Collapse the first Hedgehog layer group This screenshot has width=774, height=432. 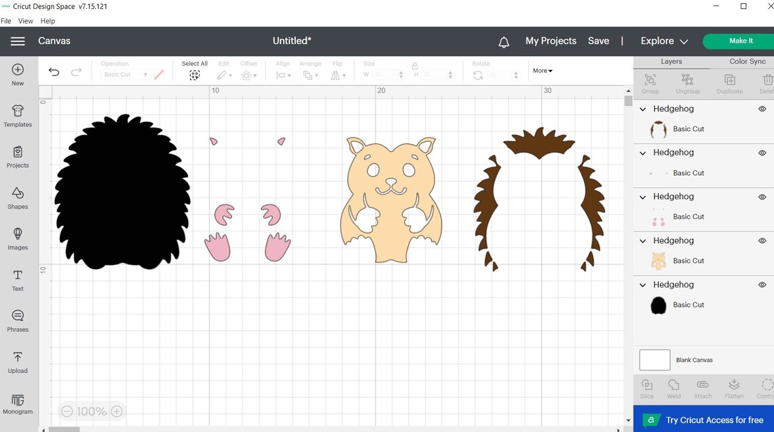[642, 109]
